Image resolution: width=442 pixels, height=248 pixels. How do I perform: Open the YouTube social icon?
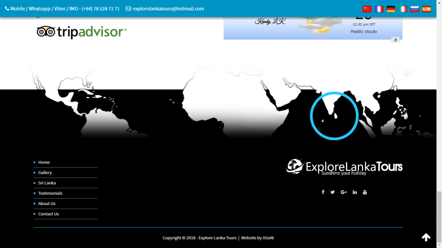coord(365,192)
